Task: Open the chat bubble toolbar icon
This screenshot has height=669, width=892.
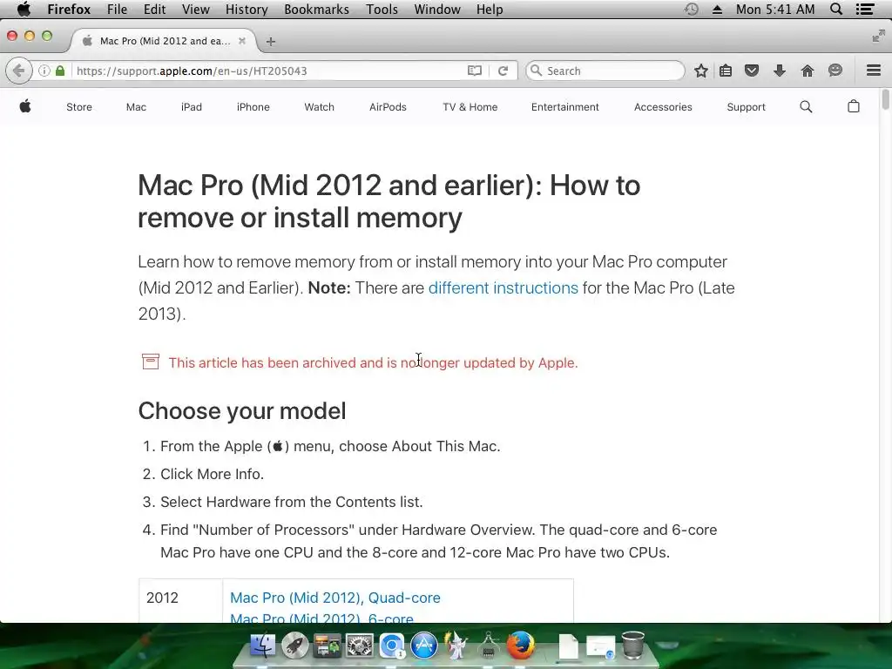Action: (835, 71)
